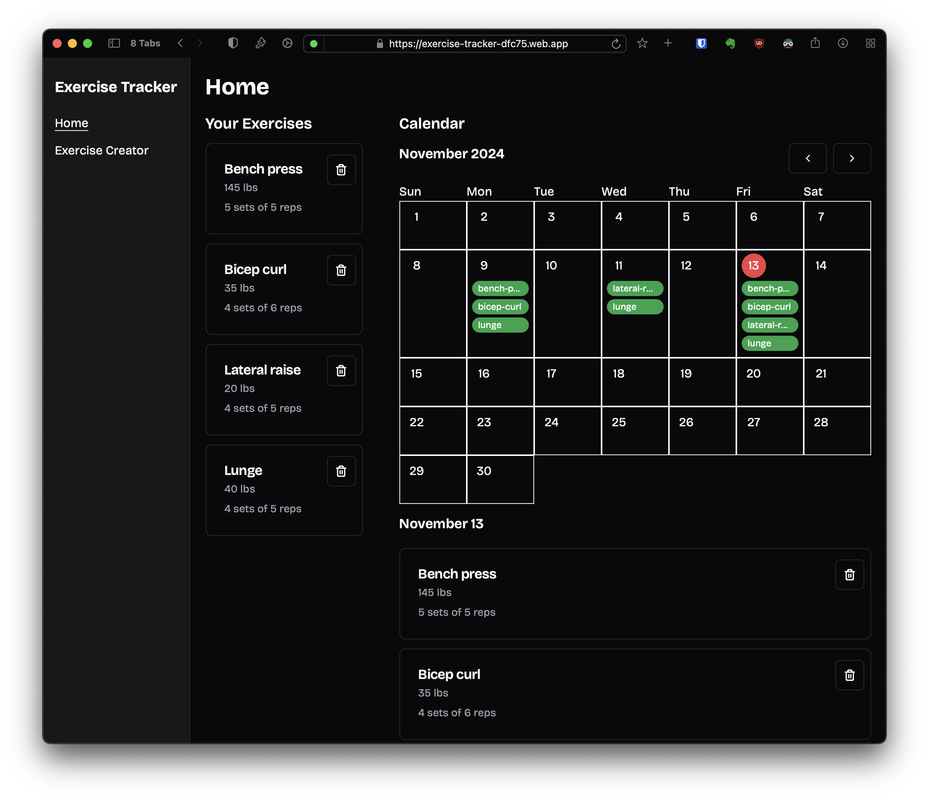Viewport: 929px width, 800px height.
Task: Open the Exercise Creator page
Action: point(101,151)
